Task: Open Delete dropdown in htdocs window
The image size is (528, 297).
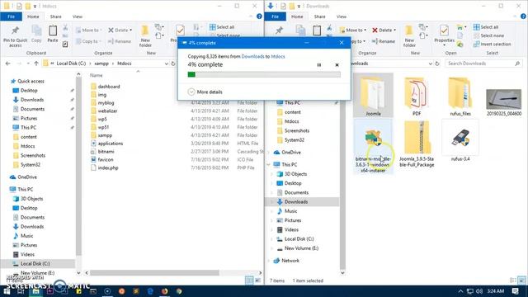Action: click(120, 30)
